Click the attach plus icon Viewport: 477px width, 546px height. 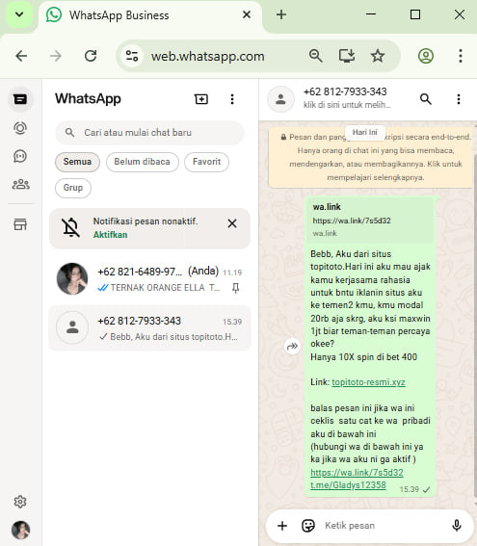[282, 526]
